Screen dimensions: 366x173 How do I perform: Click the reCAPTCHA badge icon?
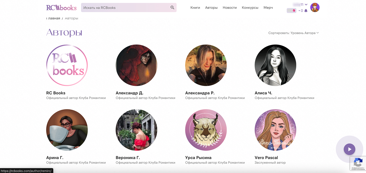click(358, 162)
